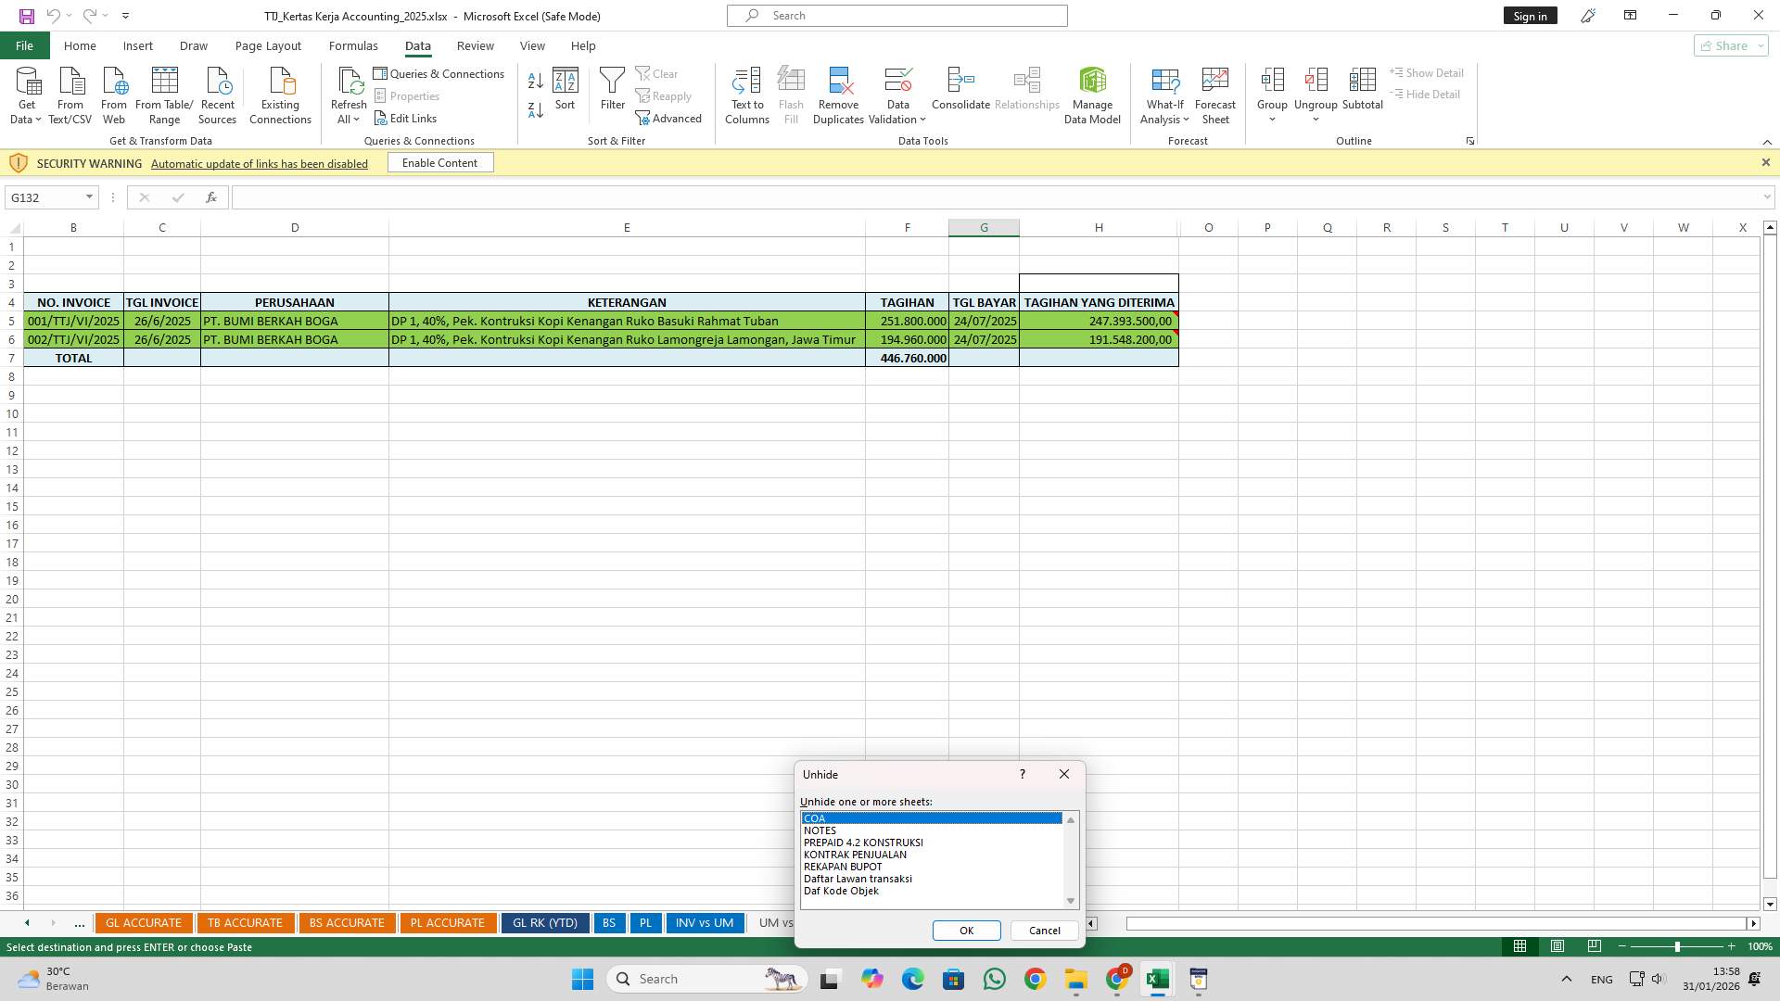Image resolution: width=1780 pixels, height=1001 pixels.
Task: Select the Sort tool
Action: pos(565,93)
